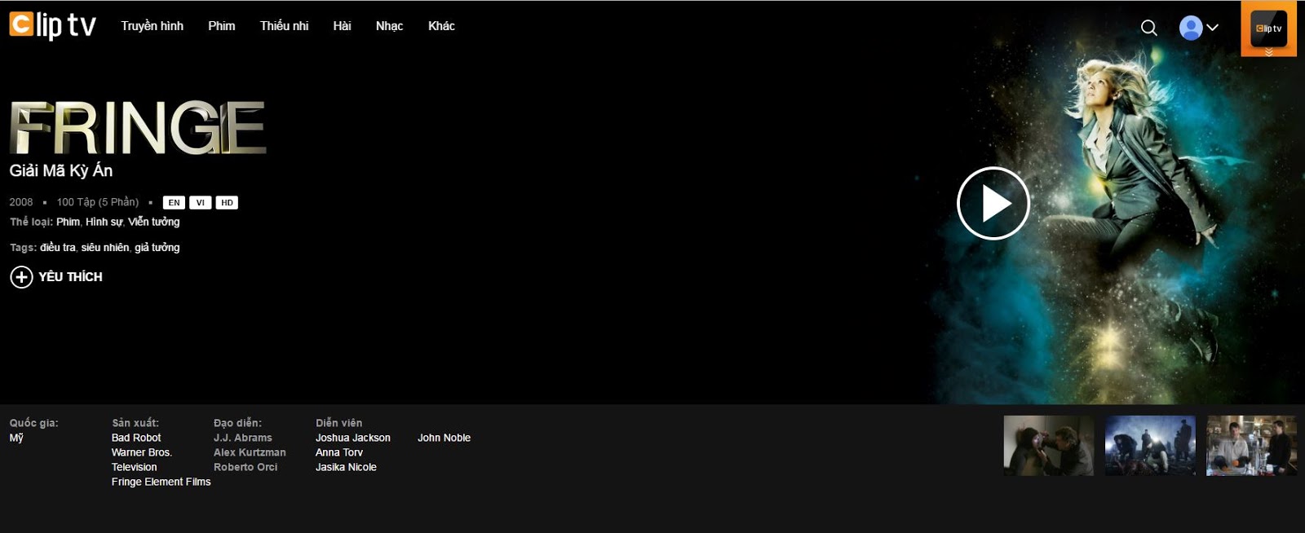The image size is (1305, 533).
Task: Click the year 2008 text
Action: coord(21,202)
